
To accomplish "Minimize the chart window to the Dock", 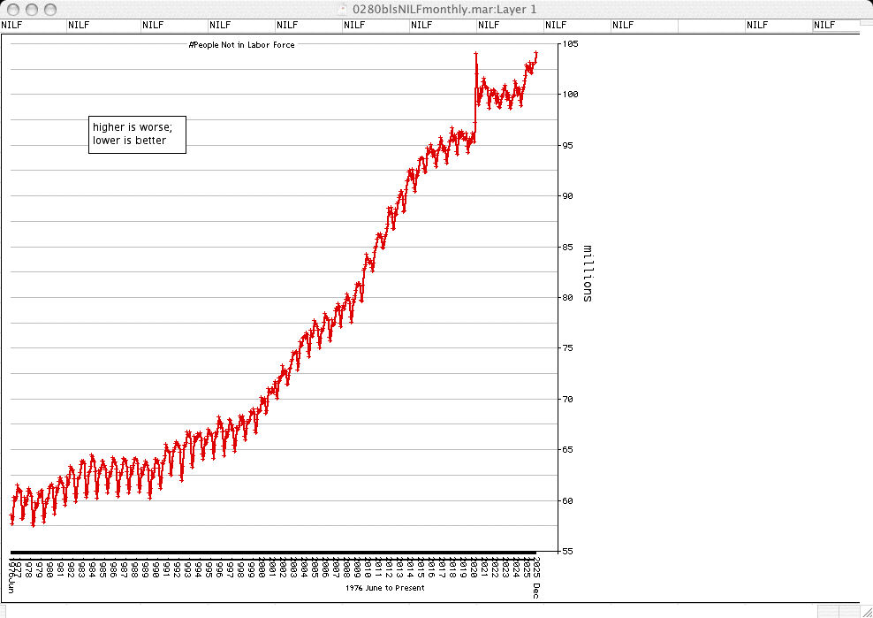I will [x=31, y=9].
